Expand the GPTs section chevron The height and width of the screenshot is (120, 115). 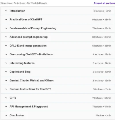[x=6, y=98]
